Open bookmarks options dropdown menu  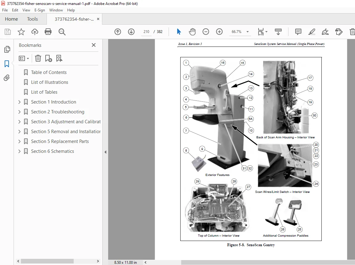pyautogui.click(x=24, y=58)
